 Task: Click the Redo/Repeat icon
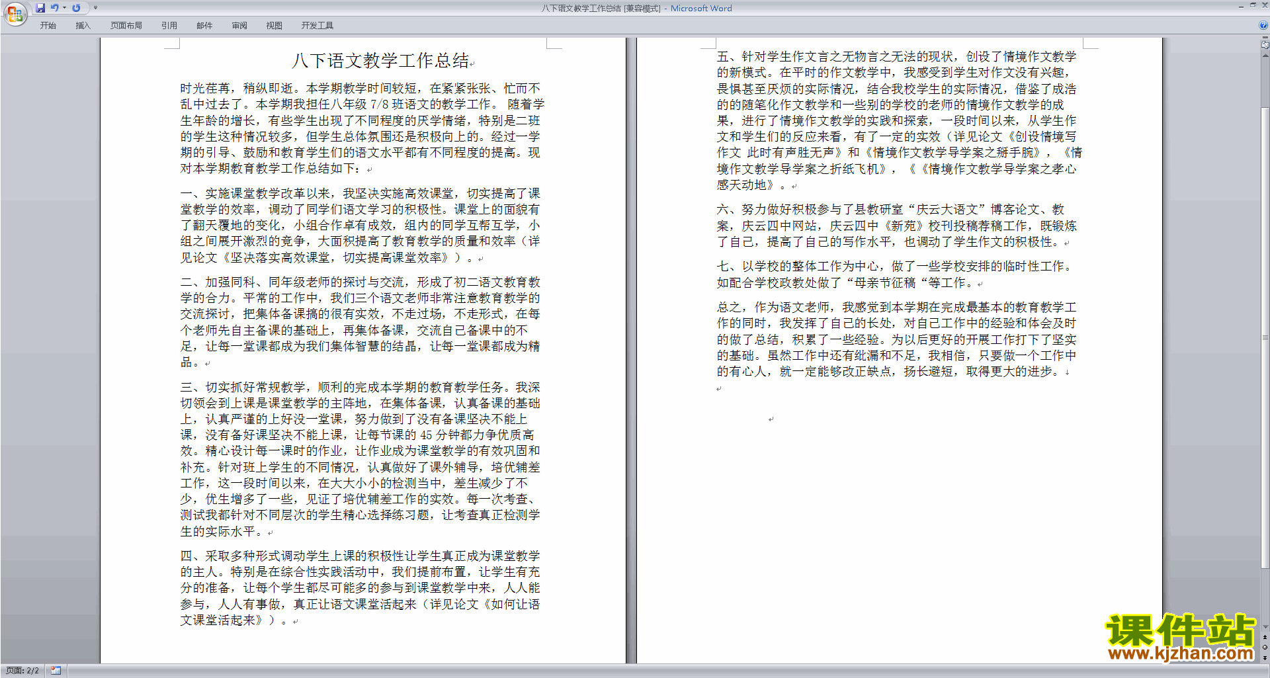coord(76,8)
